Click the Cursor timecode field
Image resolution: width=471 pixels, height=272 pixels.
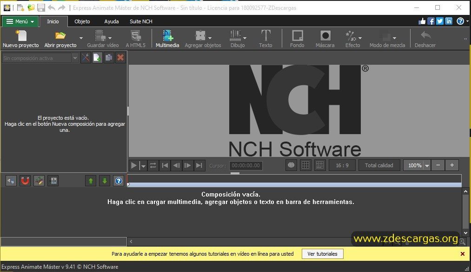pyautogui.click(x=245, y=165)
